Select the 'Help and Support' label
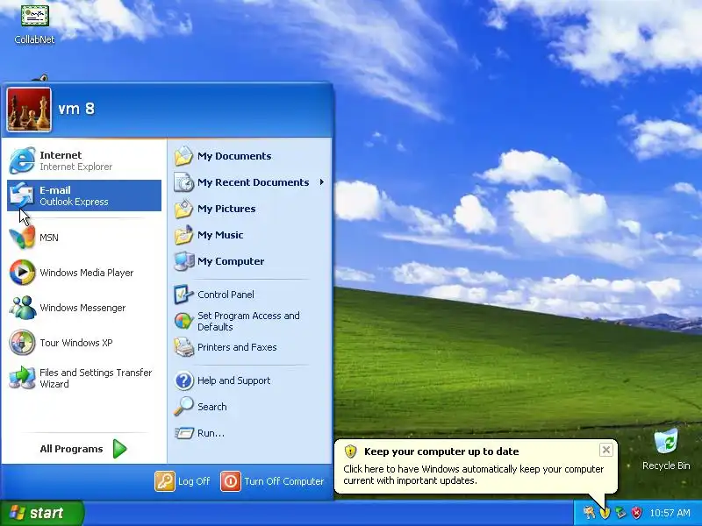 (233, 380)
